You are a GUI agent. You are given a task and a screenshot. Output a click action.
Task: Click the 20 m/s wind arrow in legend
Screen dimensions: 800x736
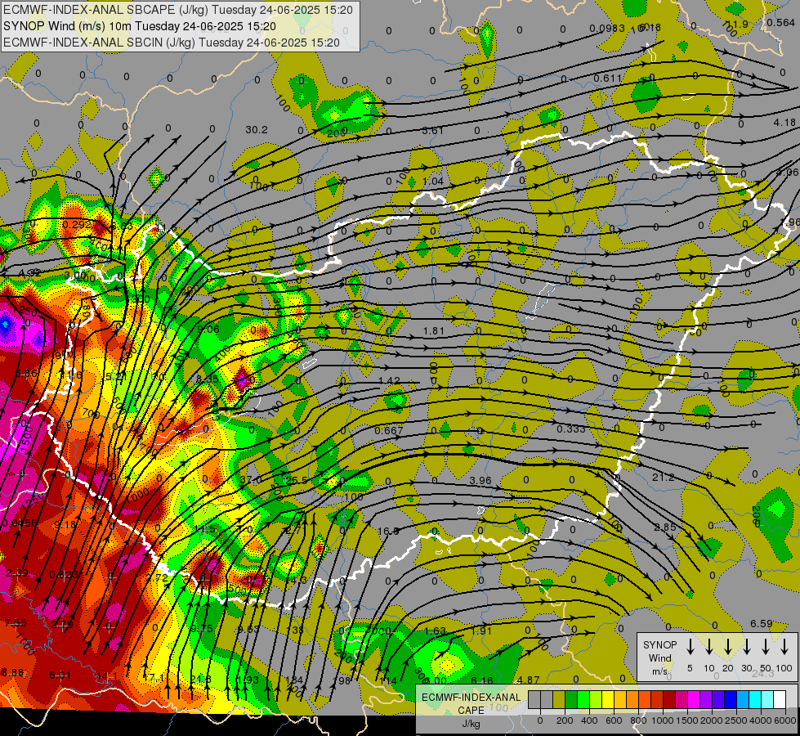[728, 647]
